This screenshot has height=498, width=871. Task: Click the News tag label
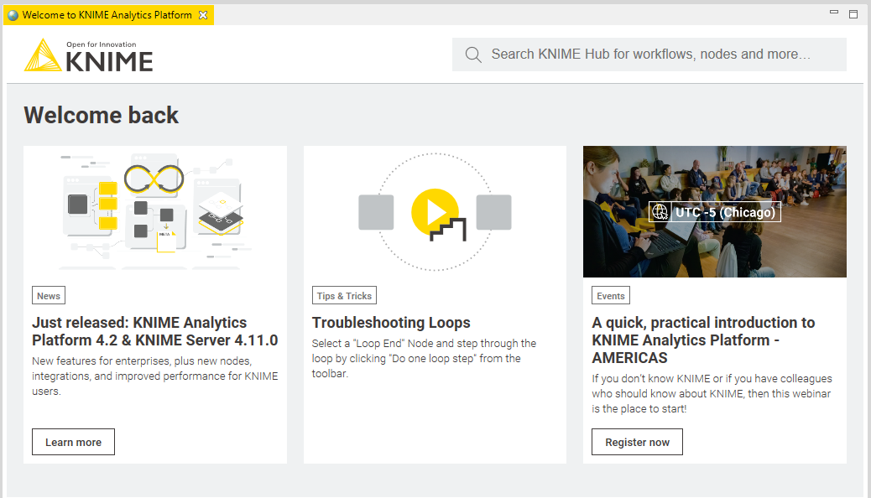tap(49, 296)
